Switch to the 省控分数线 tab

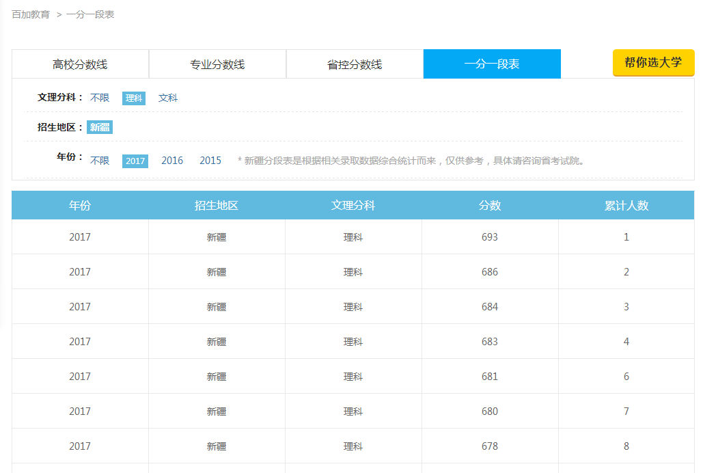pos(355,64)
